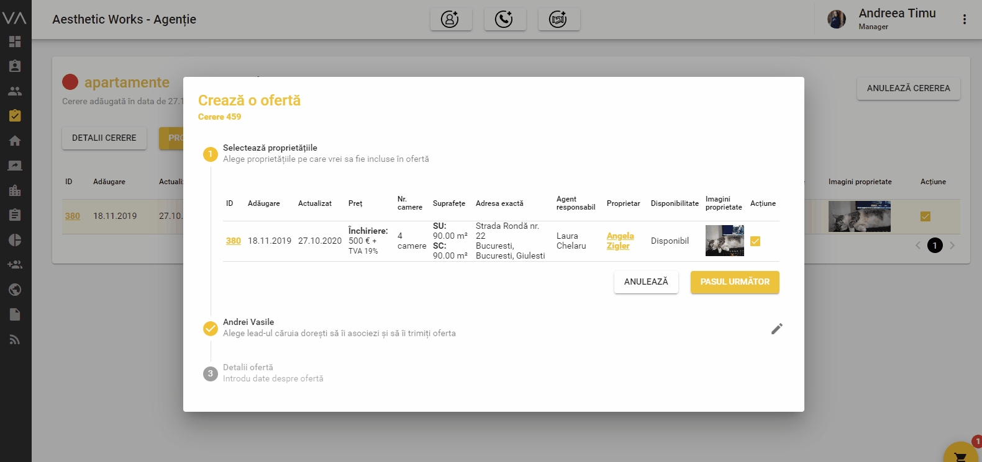Open the pie chart reports sidebar icon
982x462 pixels.
coord(15,240)
